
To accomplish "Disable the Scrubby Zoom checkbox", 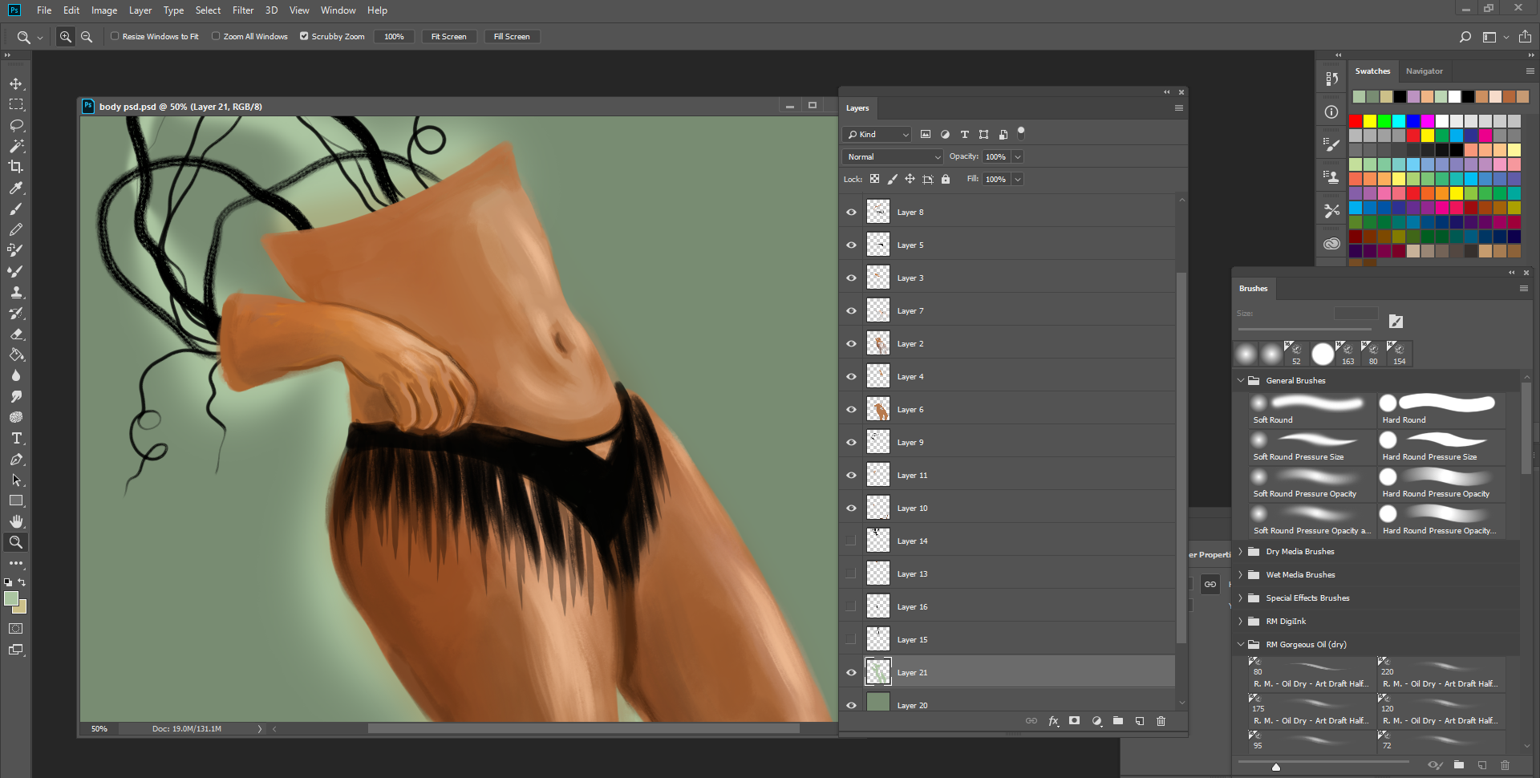I will click(304, 36).
